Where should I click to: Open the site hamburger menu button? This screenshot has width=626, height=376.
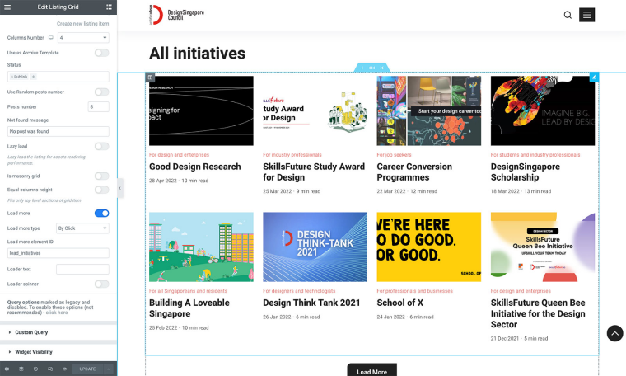[x=586, y=15]
